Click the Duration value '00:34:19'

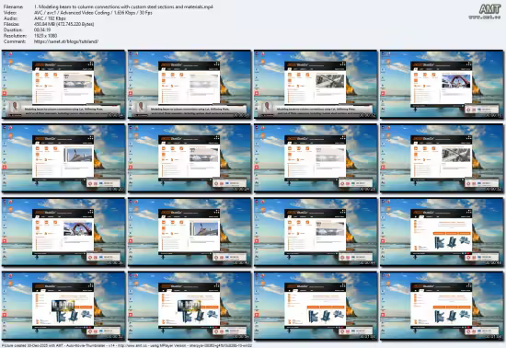(x=42, y=30)
